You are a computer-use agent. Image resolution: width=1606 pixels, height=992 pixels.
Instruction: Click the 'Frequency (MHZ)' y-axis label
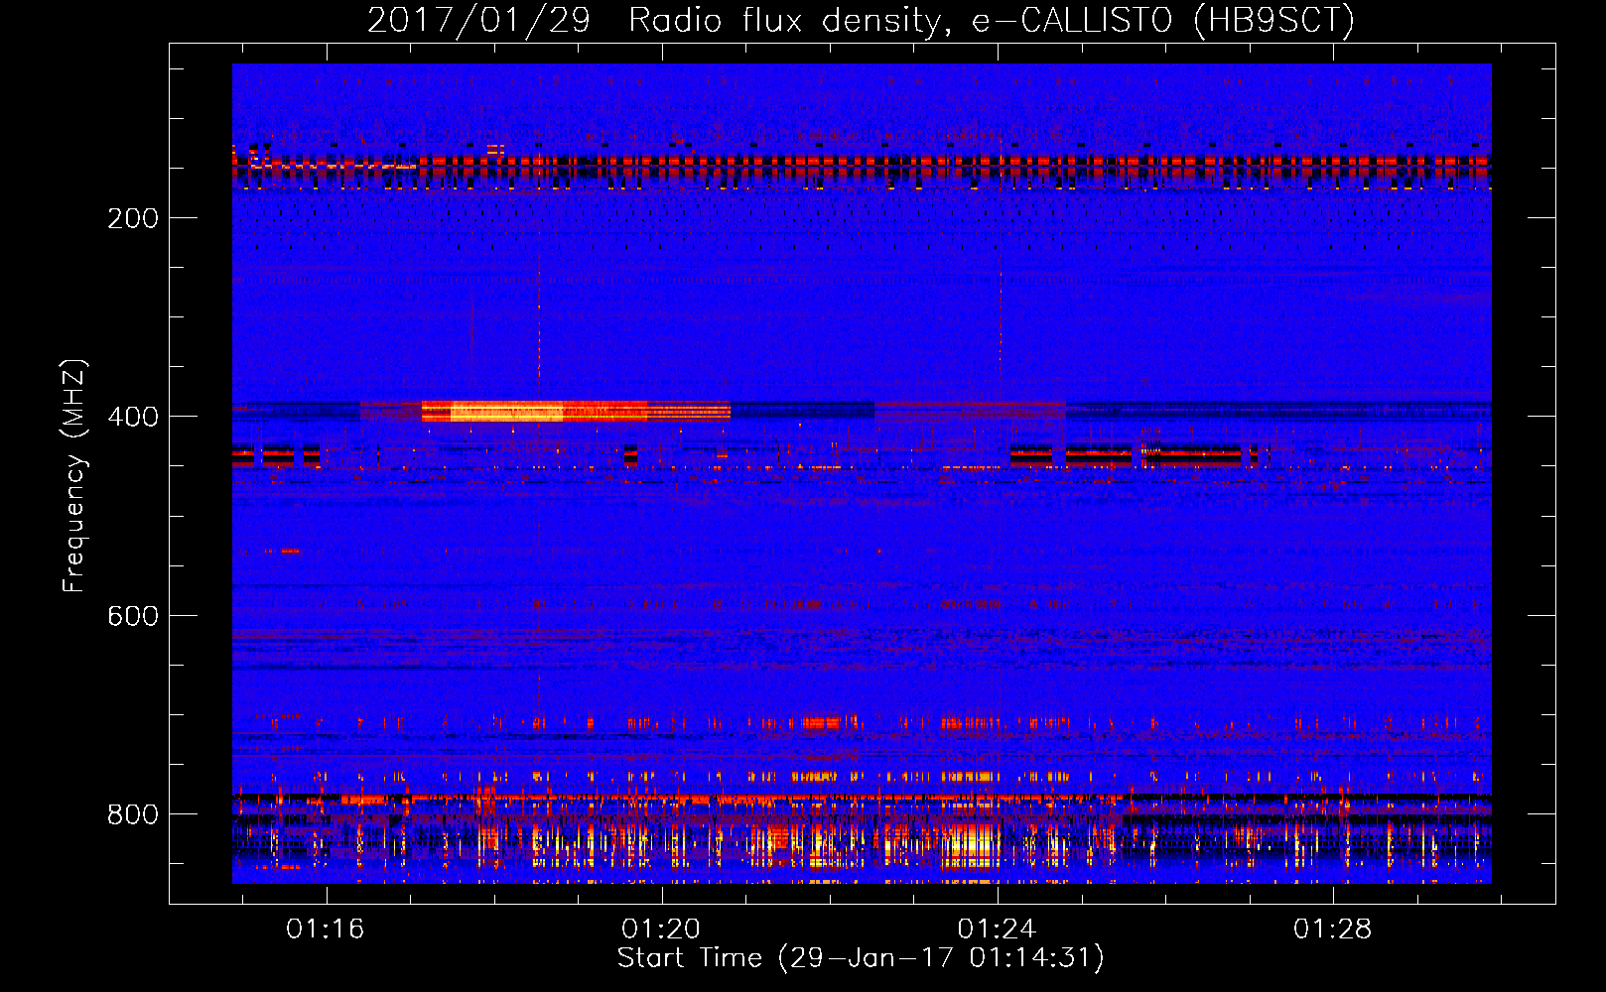click(x=74, y=476)
